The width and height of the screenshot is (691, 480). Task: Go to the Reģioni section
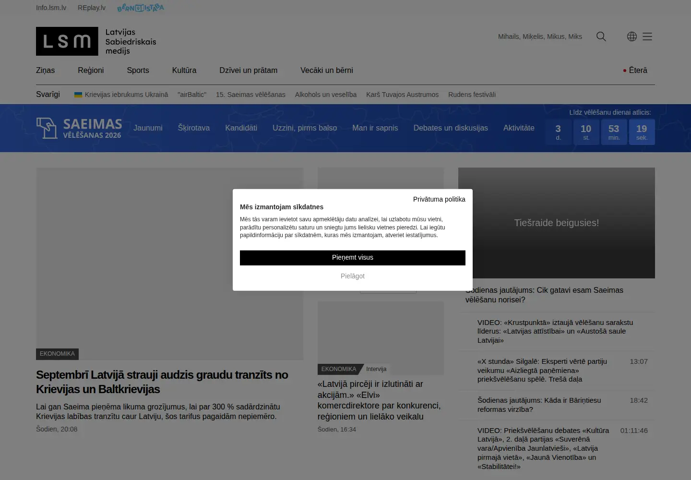tap(91, 70)
